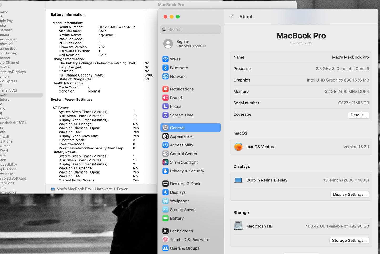Click Hardware in the path bar
This screenshot has width=380, height=254.
pos(103,189)
